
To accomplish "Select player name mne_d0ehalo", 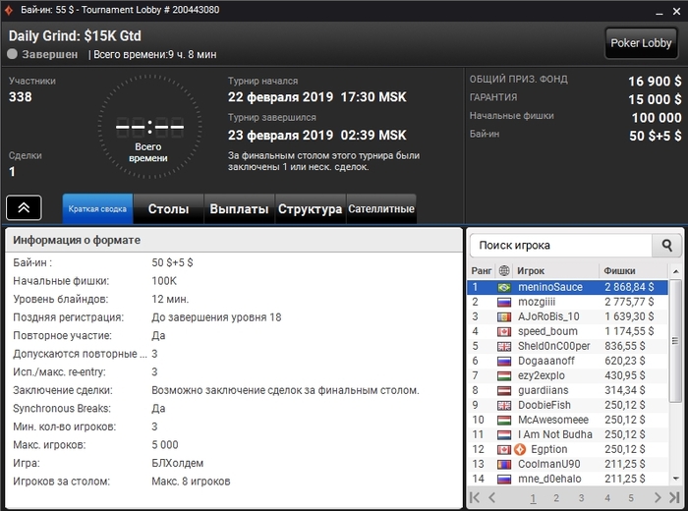I will 549,479.
